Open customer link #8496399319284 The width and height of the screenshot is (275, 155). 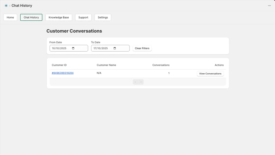(63, 73)
